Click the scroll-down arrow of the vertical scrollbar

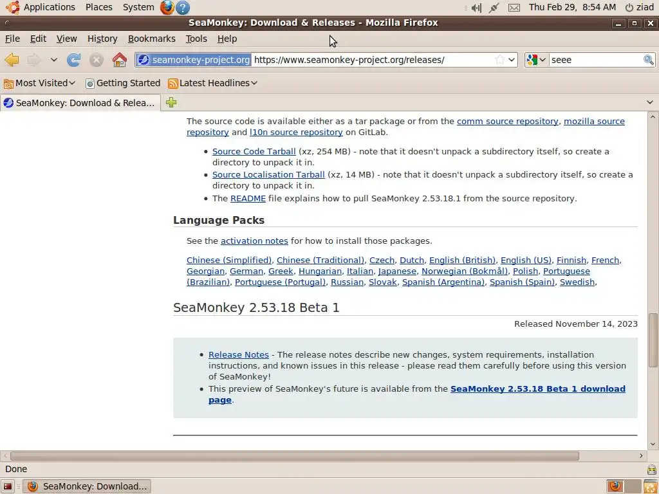tap(653, 444)
